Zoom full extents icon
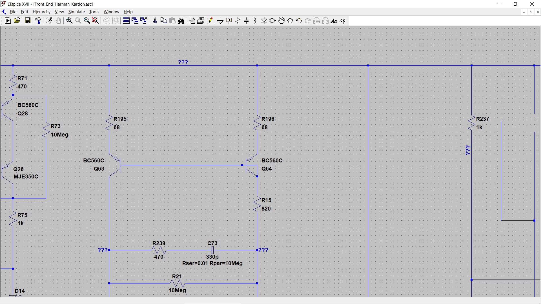Image resolution: width=541 pixels, height=304 pixels. tap(96, 21)
